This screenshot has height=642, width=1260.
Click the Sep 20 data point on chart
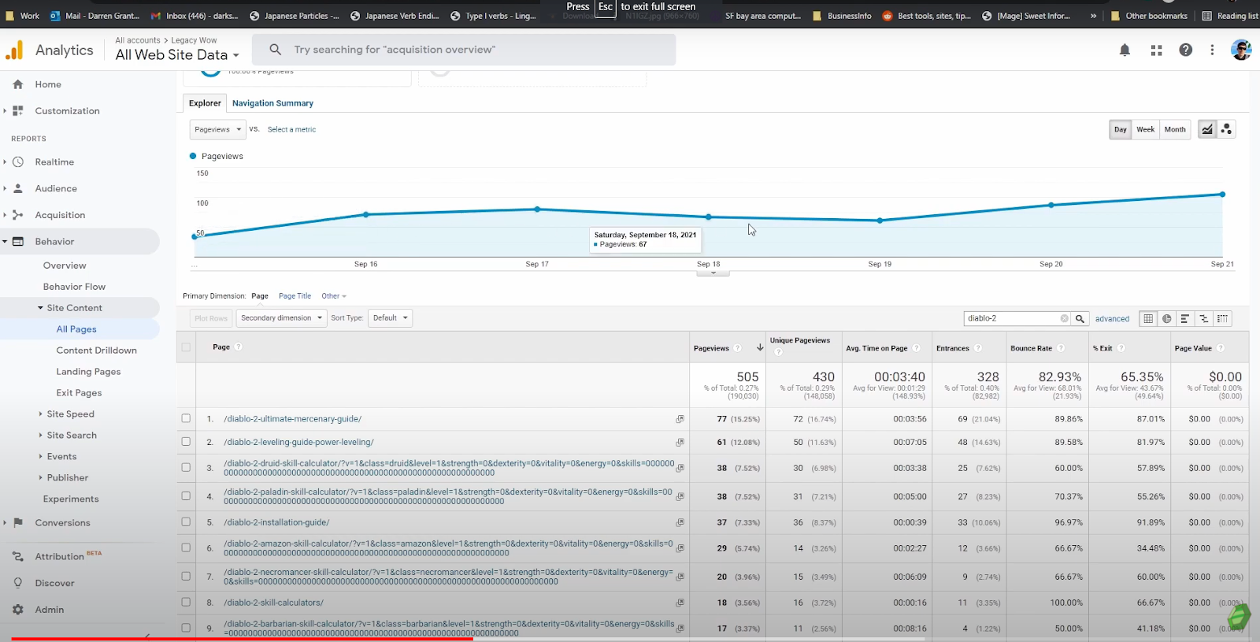1051,205
